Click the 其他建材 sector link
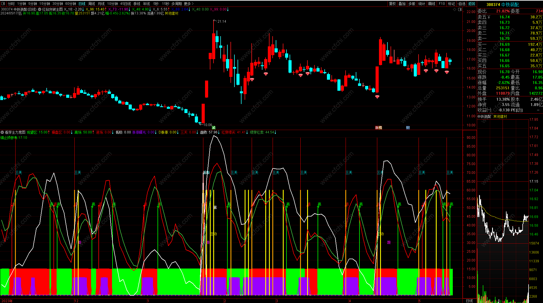Viewport: 543px width, 303px height. tap(500, 116)
